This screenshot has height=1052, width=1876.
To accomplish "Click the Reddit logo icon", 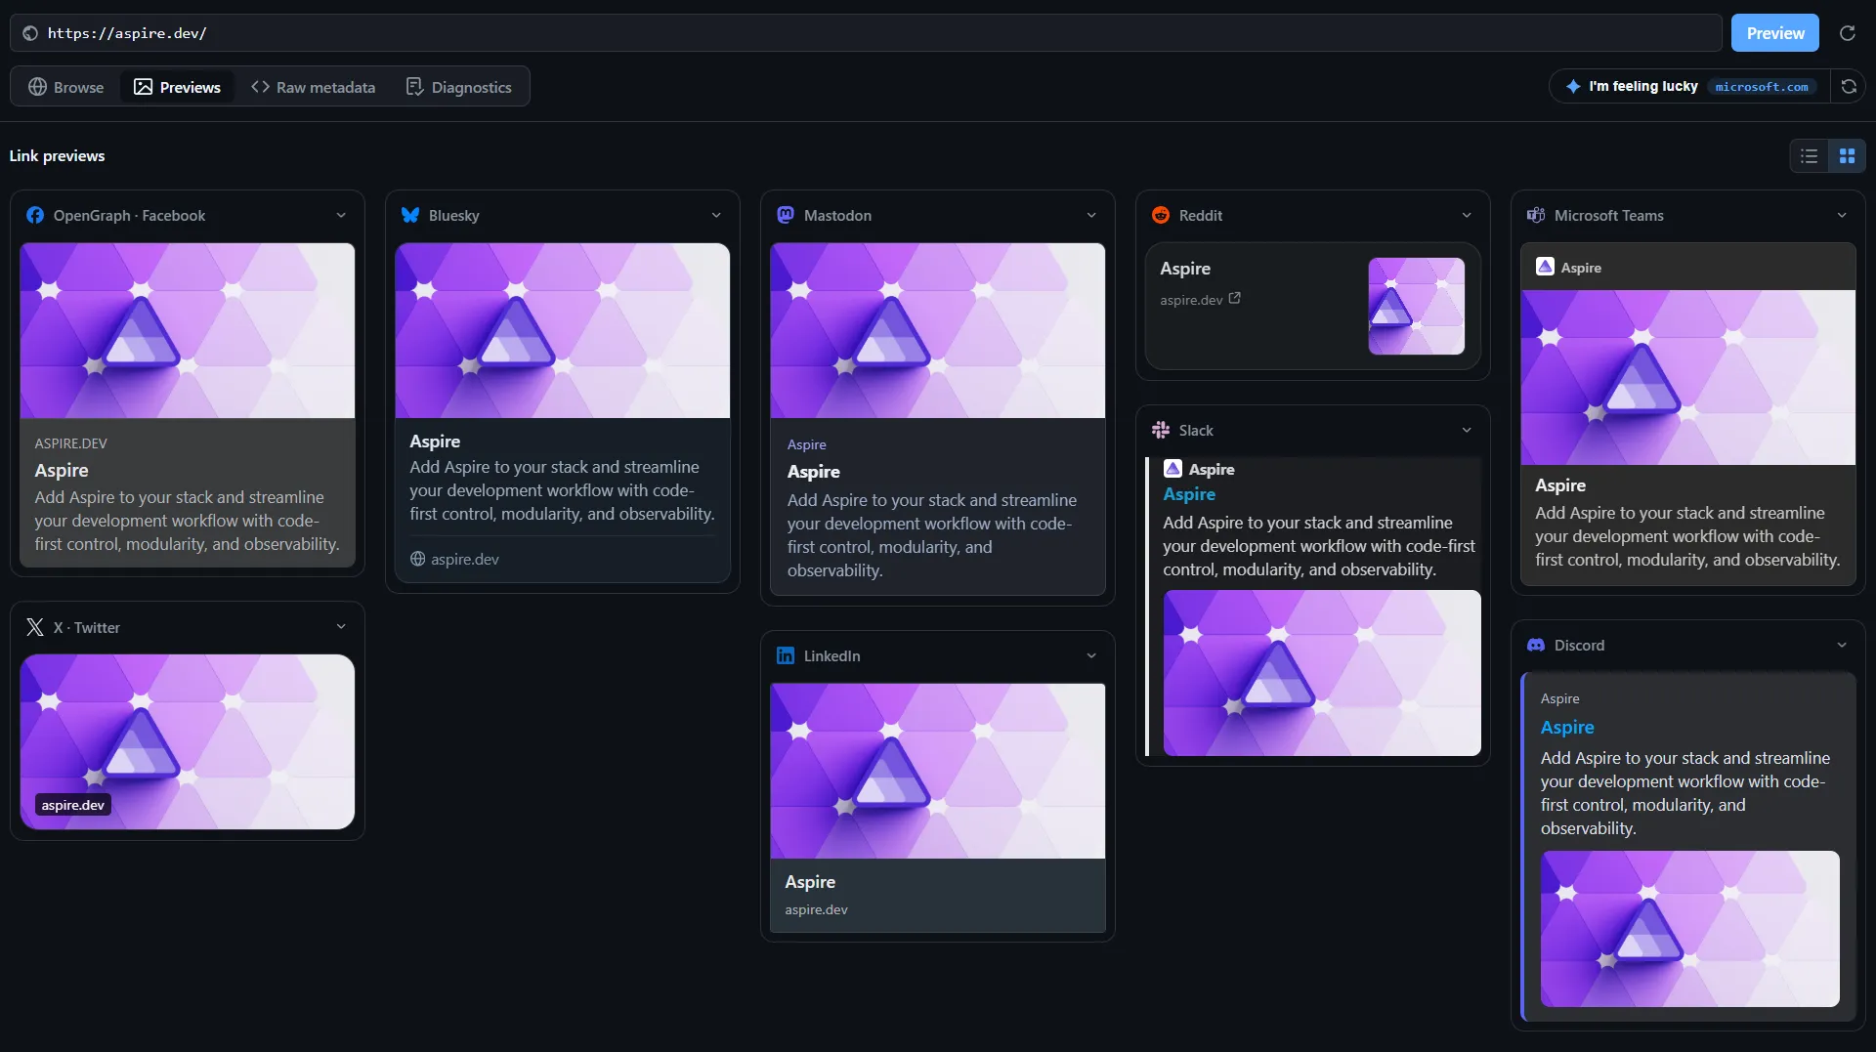I will [1161, 215].
